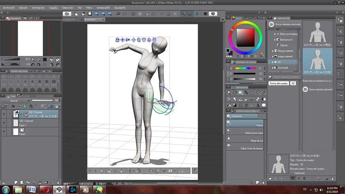Hide the Capa 1 layer
Viewport: 345px width, 194px height.
click(x=4, y=123)
